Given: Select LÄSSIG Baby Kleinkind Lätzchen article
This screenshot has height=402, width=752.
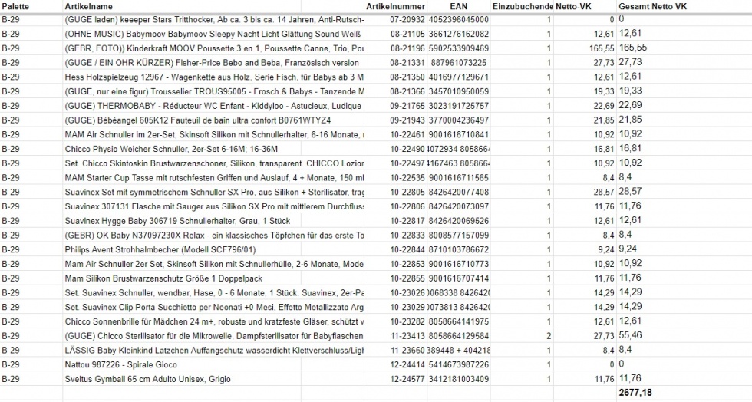Looking at the screenshot, I should pos(214,351).
